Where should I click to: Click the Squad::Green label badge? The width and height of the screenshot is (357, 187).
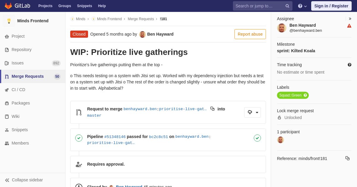tap(293, 95)
